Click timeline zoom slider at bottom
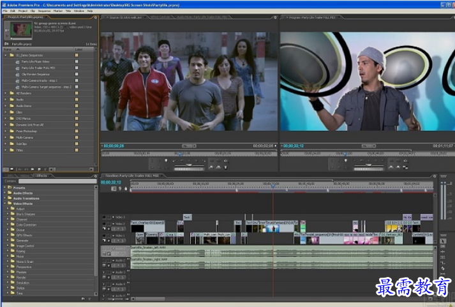 (112, 299)
